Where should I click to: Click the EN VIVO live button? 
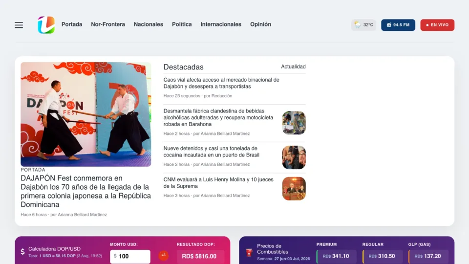[437, 25]
